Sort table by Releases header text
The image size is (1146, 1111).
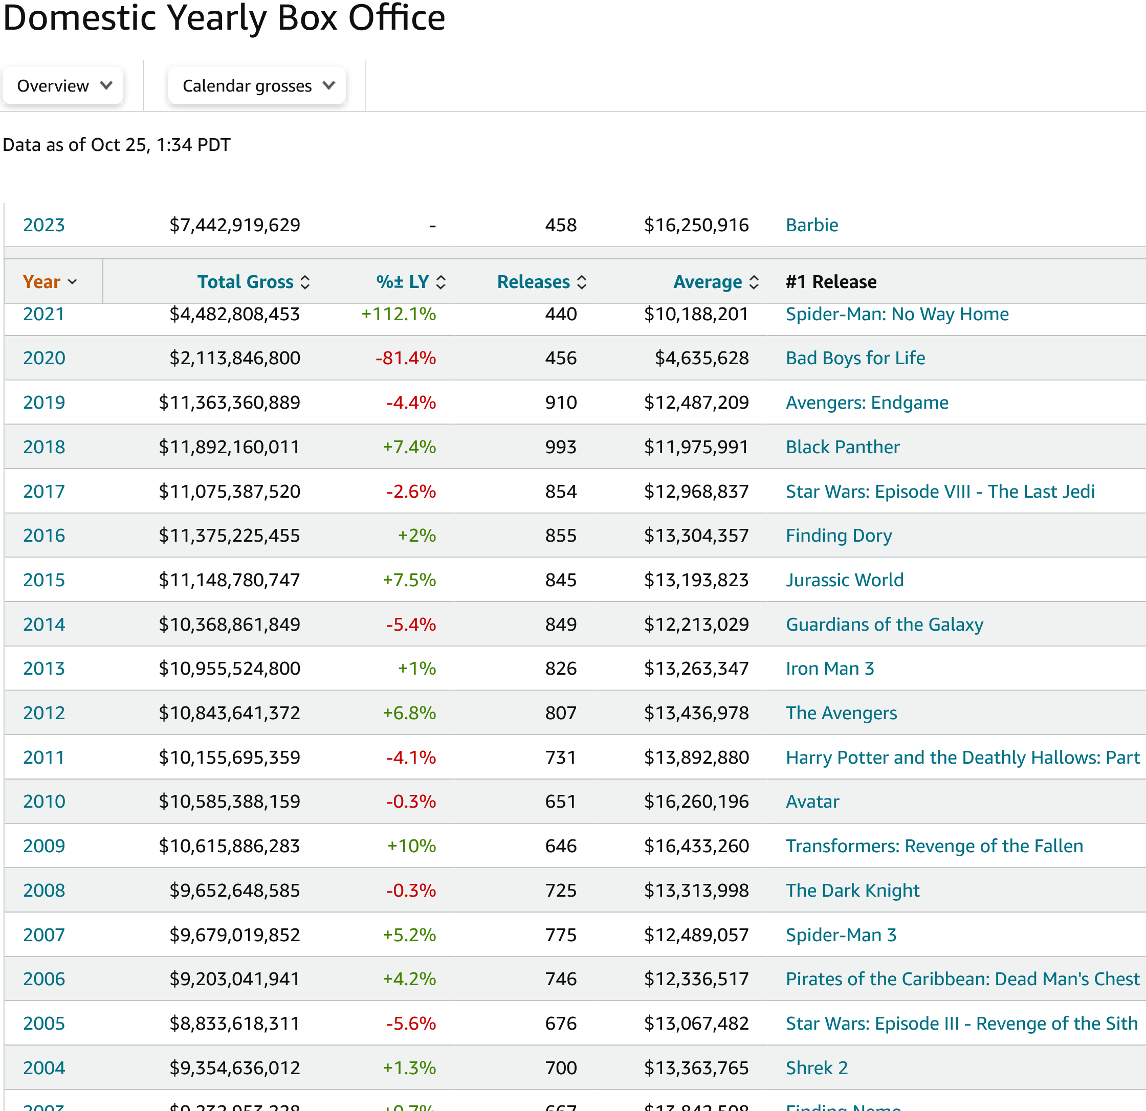[533, 282]
